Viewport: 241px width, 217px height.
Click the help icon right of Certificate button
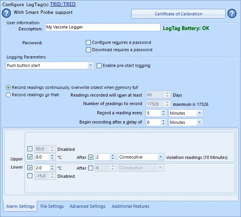(x=231, y=14)
